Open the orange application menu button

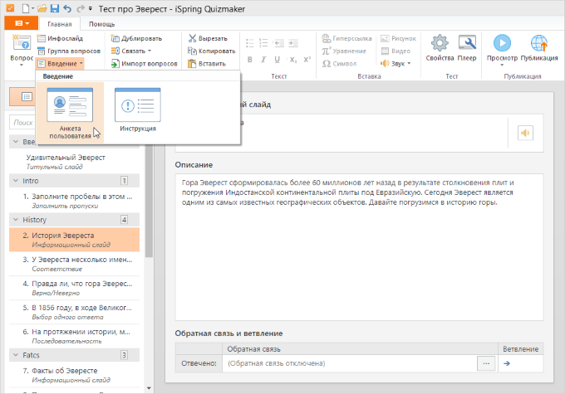pyautogui.click(x=22, y=23)
